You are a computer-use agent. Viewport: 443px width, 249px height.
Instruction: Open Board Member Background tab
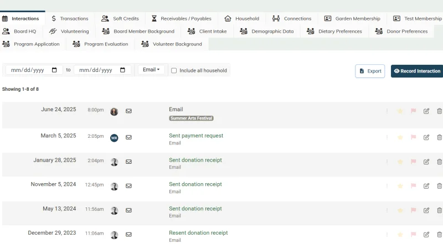point(138,32)
